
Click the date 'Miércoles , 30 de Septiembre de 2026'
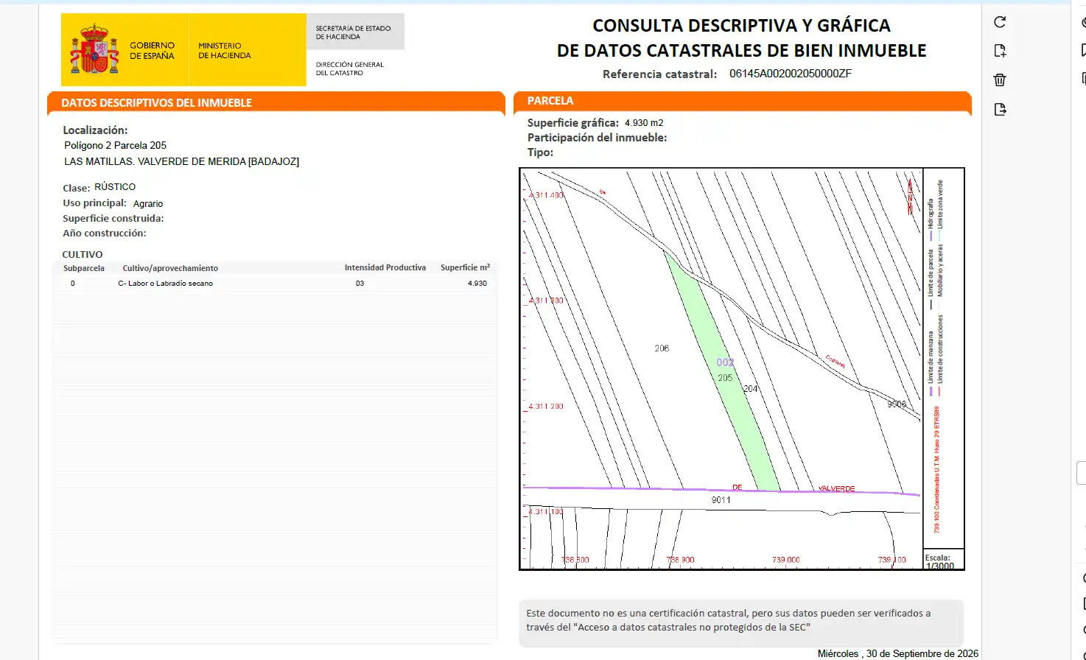click(x=898, y=654)
